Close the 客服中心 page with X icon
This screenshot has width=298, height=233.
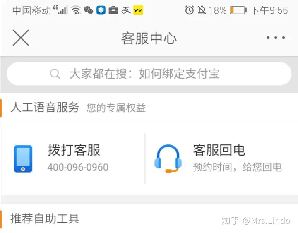click(x=21, y=38)
